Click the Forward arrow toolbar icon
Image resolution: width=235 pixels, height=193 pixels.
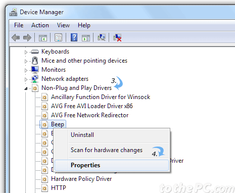pos(27,37)
